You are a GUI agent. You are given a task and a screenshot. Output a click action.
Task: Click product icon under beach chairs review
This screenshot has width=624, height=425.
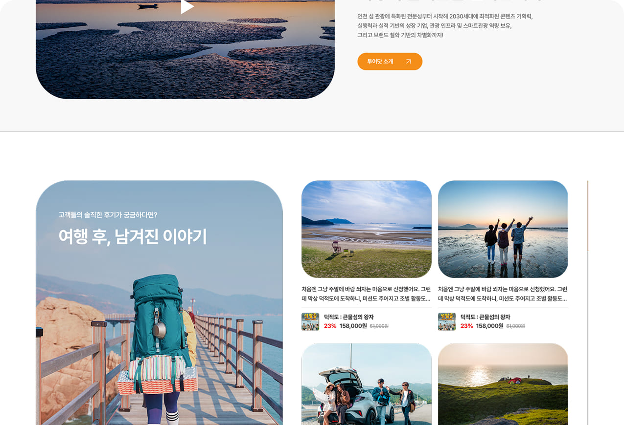point(310,321)
